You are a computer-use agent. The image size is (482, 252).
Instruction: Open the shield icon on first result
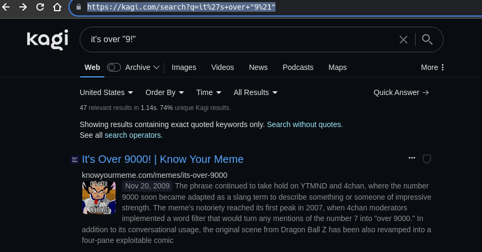(427, 159)
